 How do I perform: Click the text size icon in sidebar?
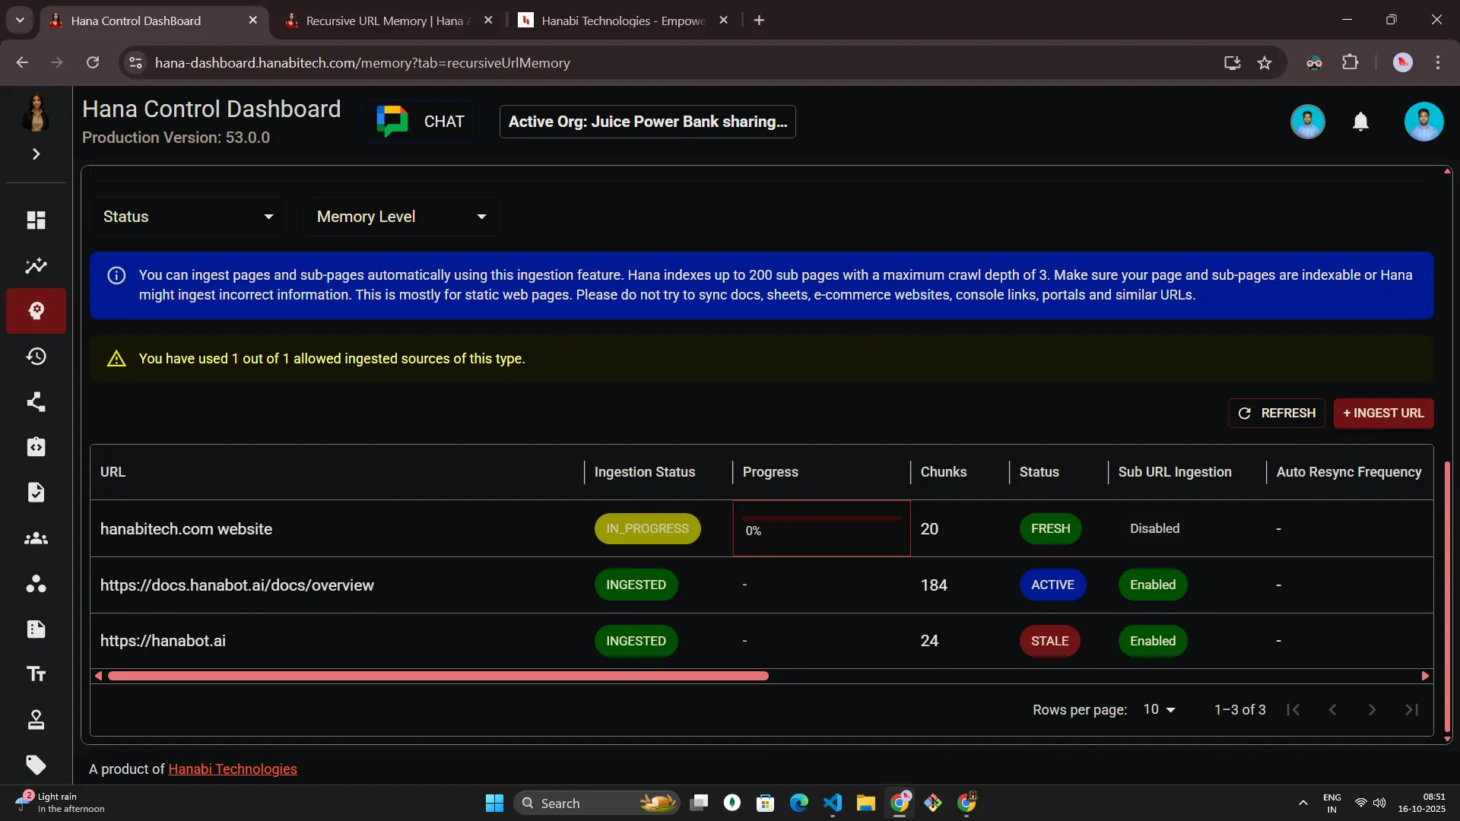(x=36, y=674)
